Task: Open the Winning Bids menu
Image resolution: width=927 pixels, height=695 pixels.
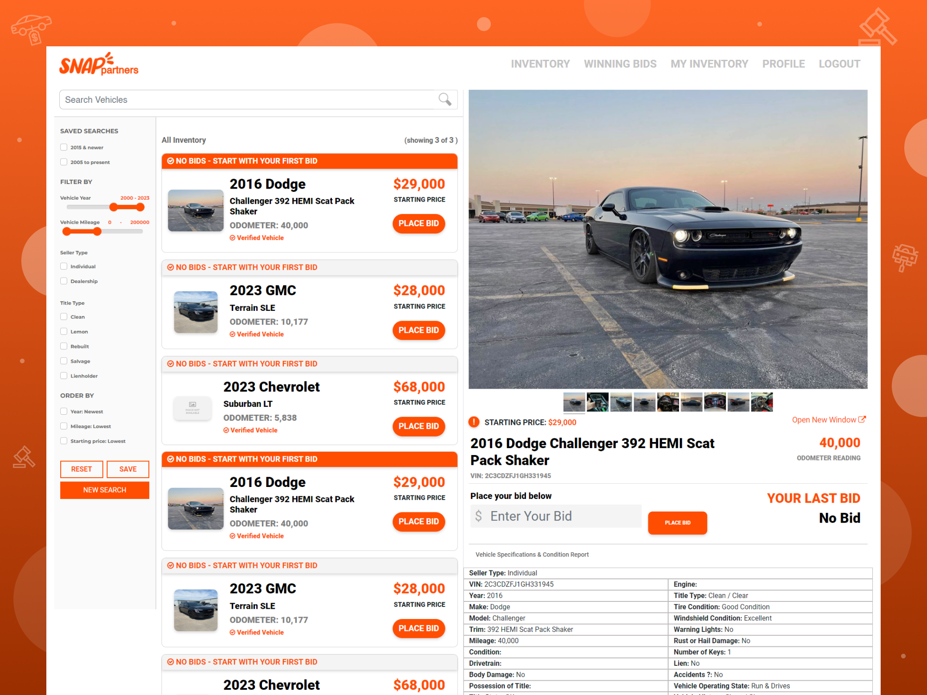Action: coord(620,64)
